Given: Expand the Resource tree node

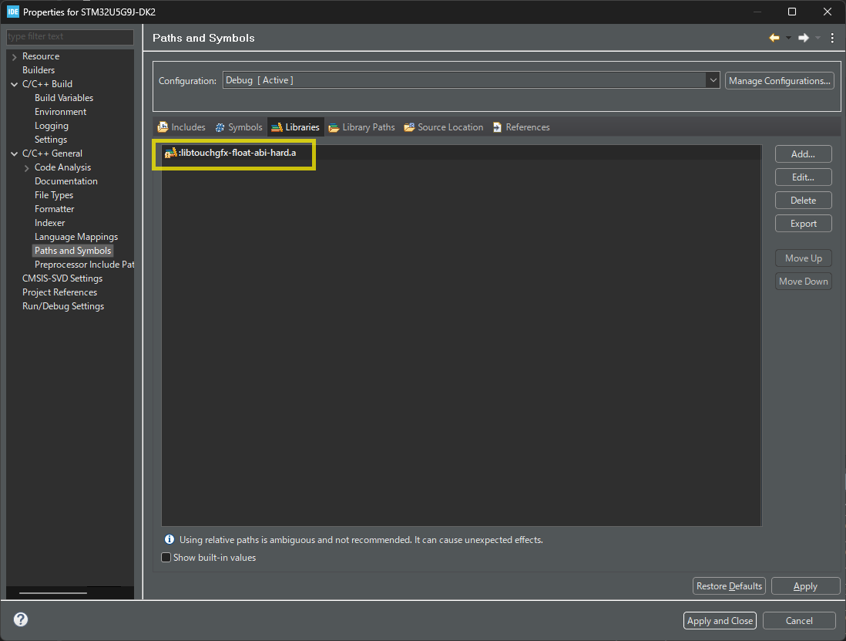Looking at the screenshot, I should 15,57.
